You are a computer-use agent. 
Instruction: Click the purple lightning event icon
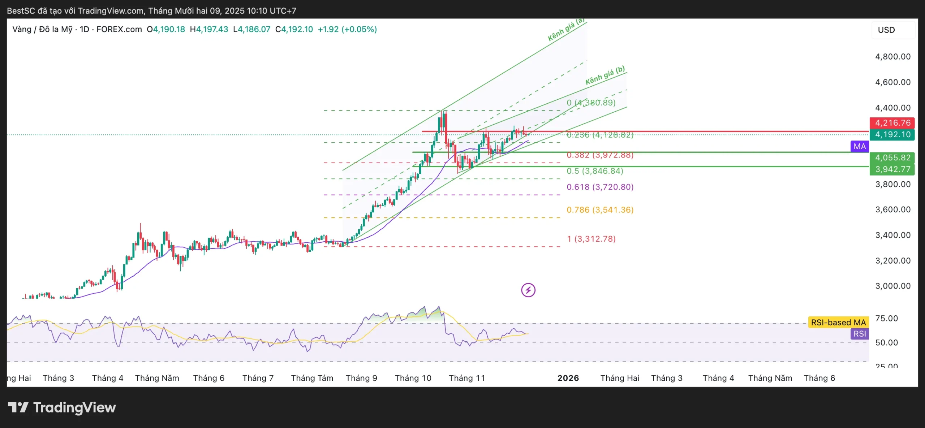click(528, 290)
